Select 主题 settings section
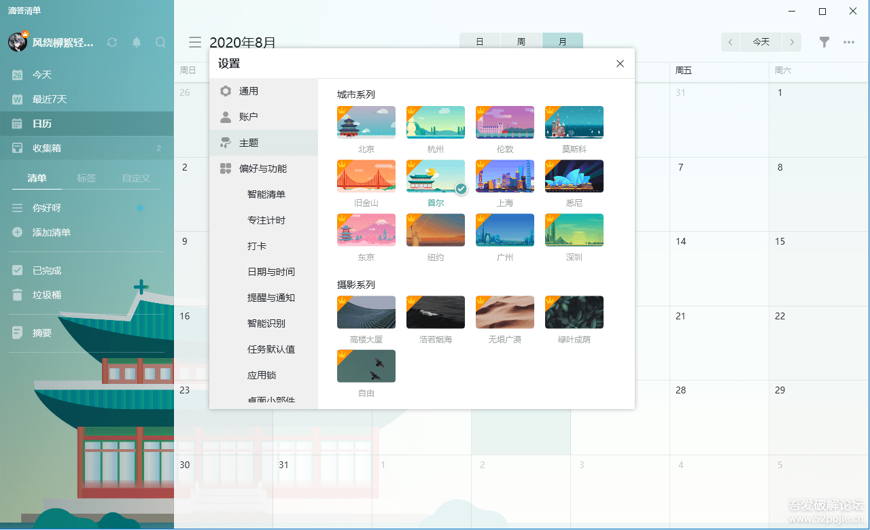The image size is (870, 530). [x=264, y=143]
